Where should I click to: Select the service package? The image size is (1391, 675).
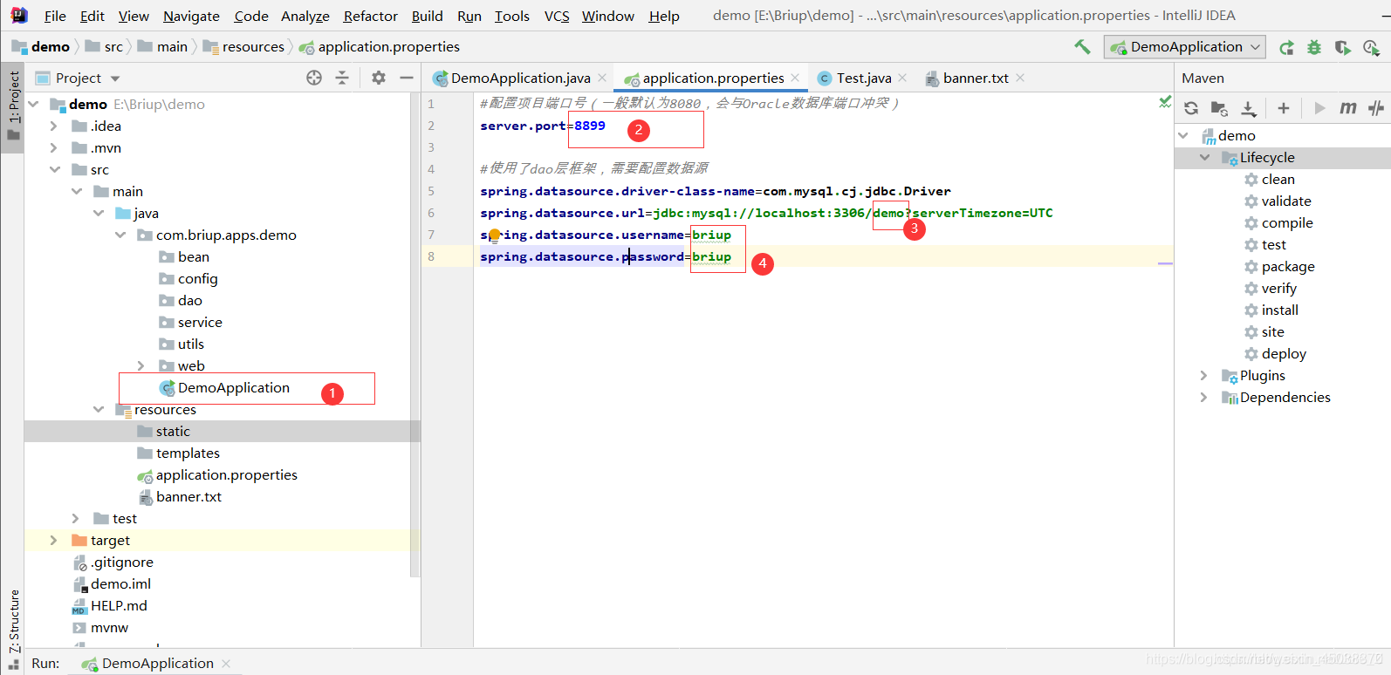(x=200, y=322)
